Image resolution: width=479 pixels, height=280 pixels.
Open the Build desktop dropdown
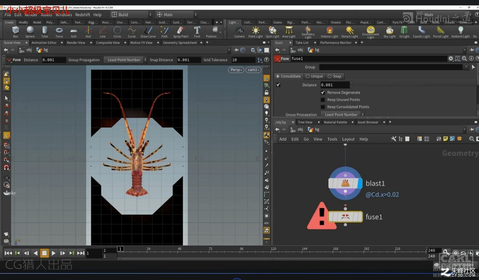click(x=132, y=15)
